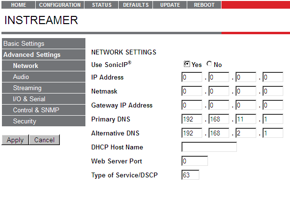Click the REBOOT tab
Image resolution: width=290 pixels, height=201 pixels.
tap(204, 5)
